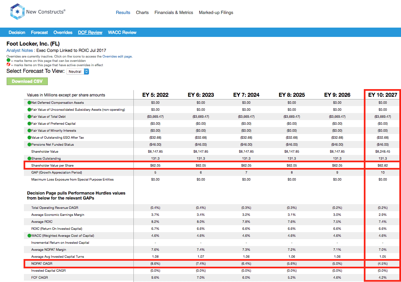Image resolution: width=401 pixels, height=282 pixels.
Task: Click the 4.2% FCF CAGR value
Action: click(x=383, y=278)
